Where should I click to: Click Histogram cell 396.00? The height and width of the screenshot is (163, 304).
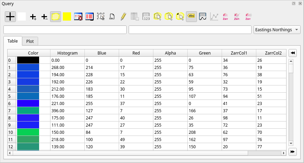[x=68, y=111]
